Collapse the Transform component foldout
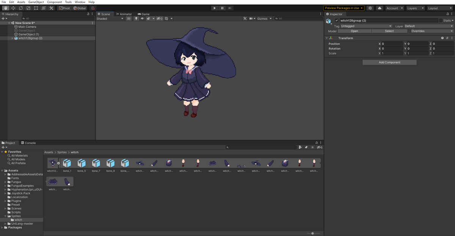 point(327,38)
